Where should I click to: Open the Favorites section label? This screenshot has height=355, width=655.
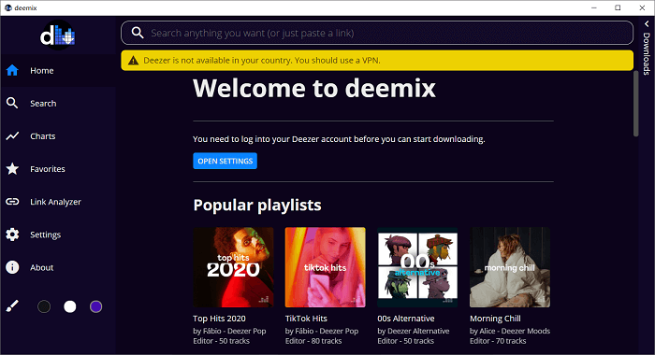tap(48, 169)
